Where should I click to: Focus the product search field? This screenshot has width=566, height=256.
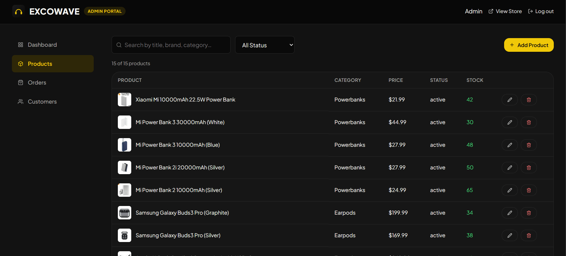(x=171, y=45)
